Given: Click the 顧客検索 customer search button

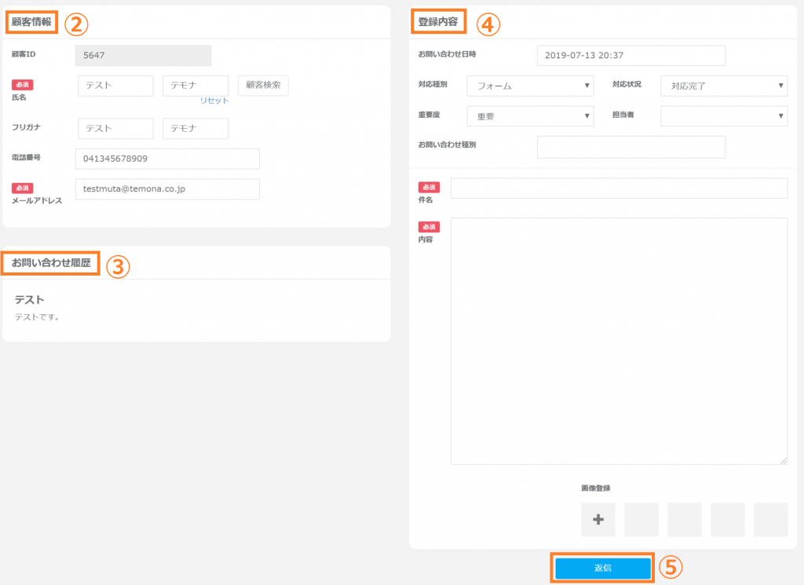Looking at the screenshot, I should click(x=263, y=86).
